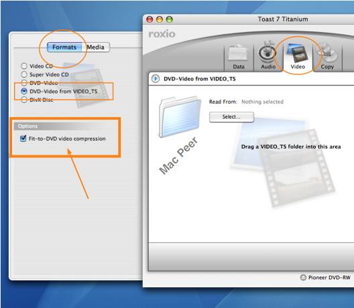Select the Video CD radio button

[24, 66]
